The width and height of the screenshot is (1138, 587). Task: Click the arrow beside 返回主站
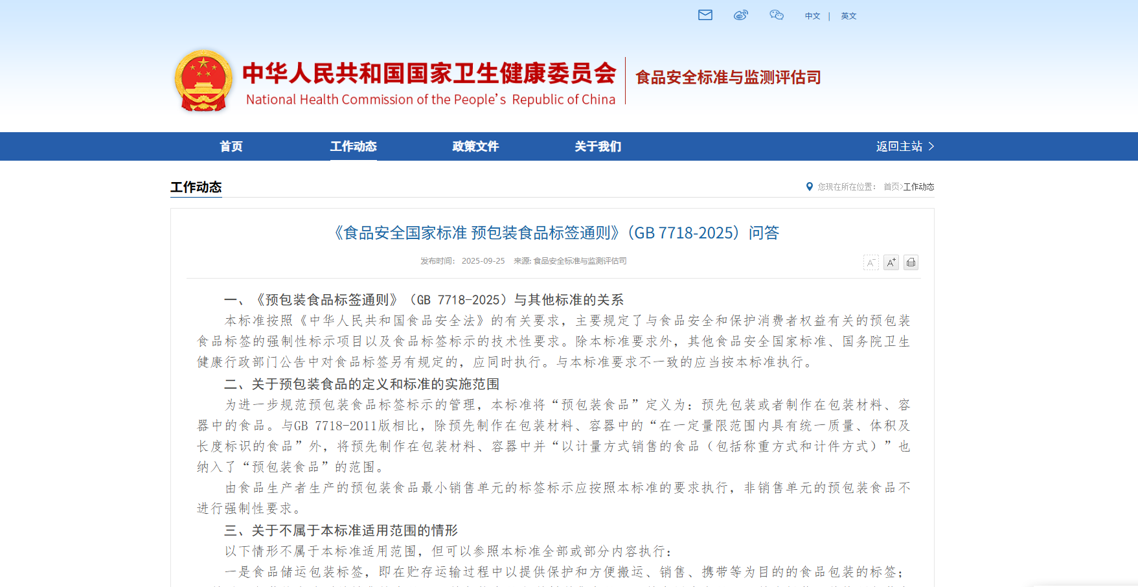[931, 146]
